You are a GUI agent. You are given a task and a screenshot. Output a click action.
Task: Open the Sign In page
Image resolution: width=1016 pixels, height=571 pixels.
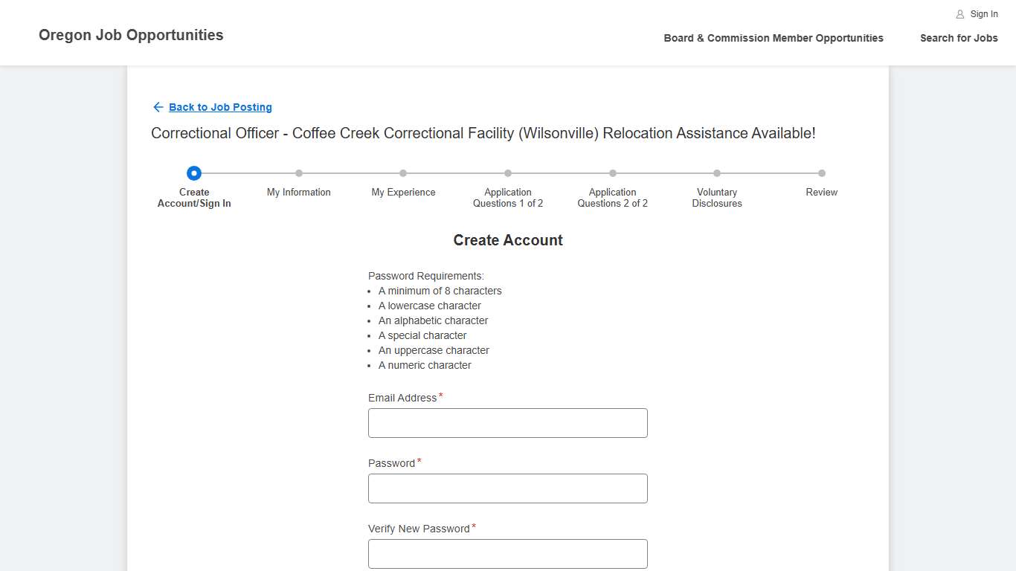(x=983, y=13)
